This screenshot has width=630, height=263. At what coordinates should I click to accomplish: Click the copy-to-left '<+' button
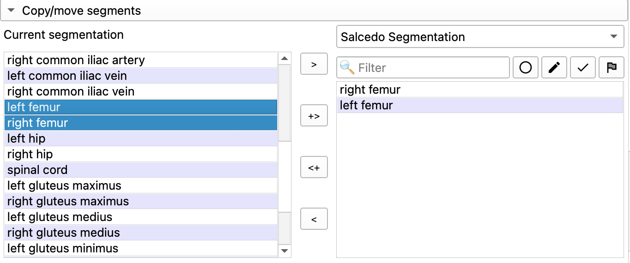point(314,167)
